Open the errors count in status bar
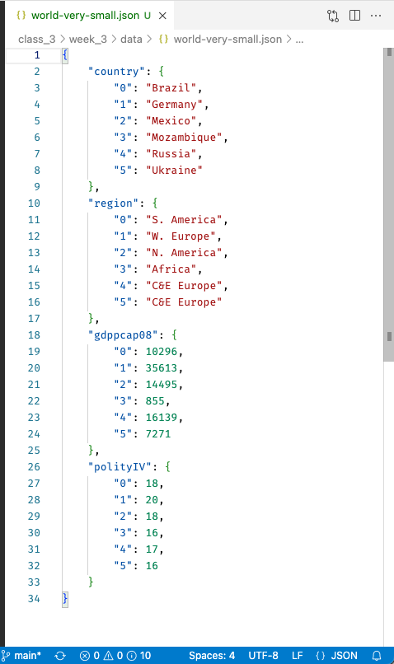Viewport: 394px width, 664px height. pyautogui.click(x=90, y=656)
